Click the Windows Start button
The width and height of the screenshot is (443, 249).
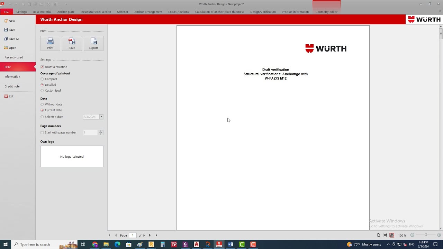pos(6,245)
